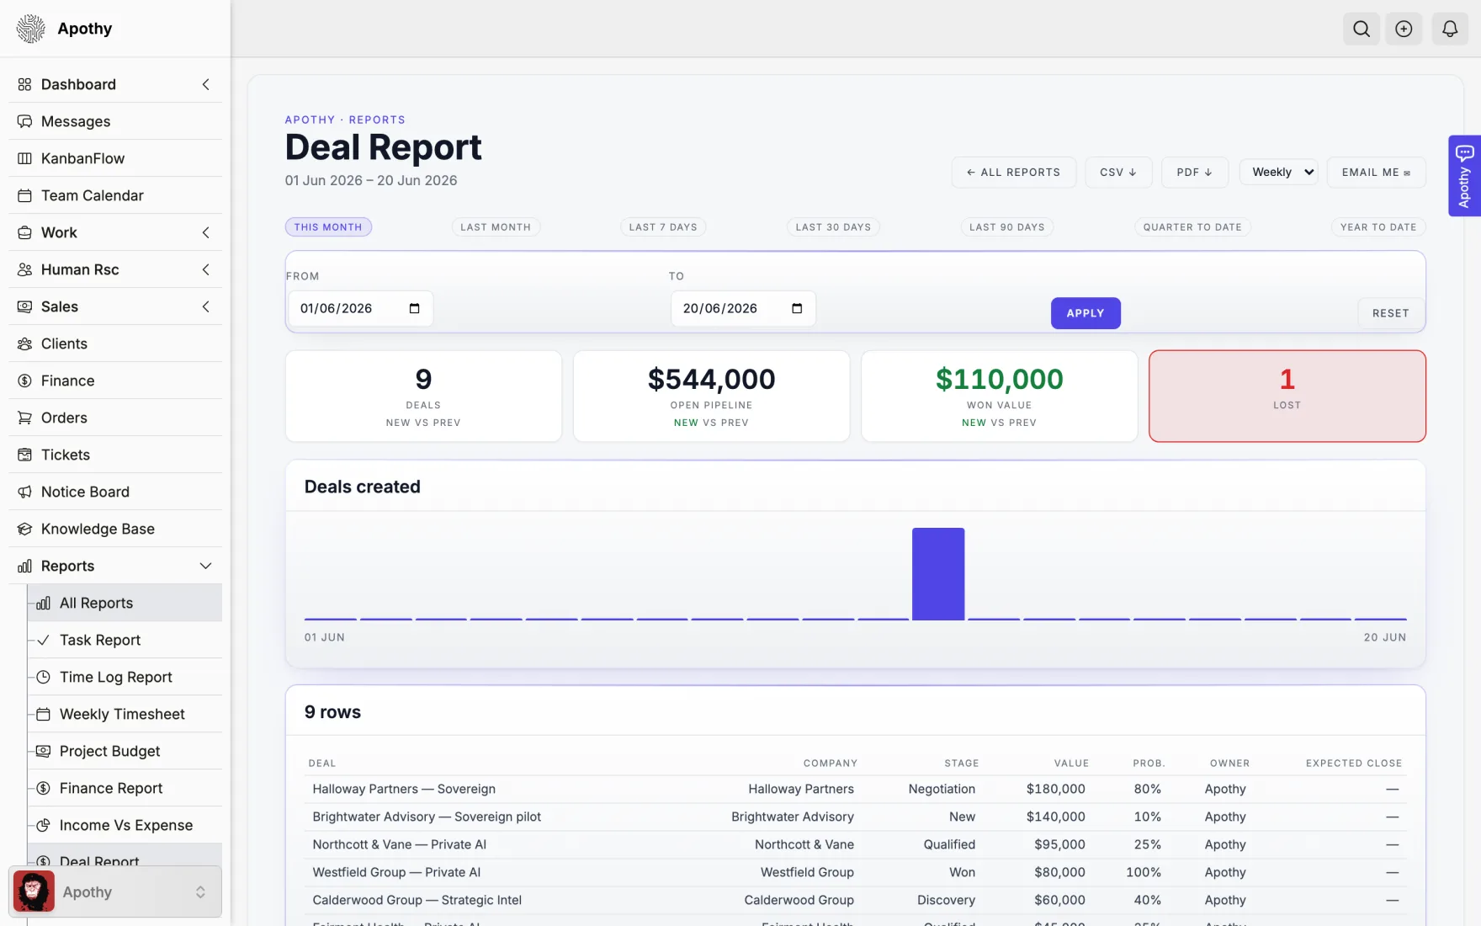Expand the Human Rsc menu chevron
1481x926 pixels.
pos(205,269)
